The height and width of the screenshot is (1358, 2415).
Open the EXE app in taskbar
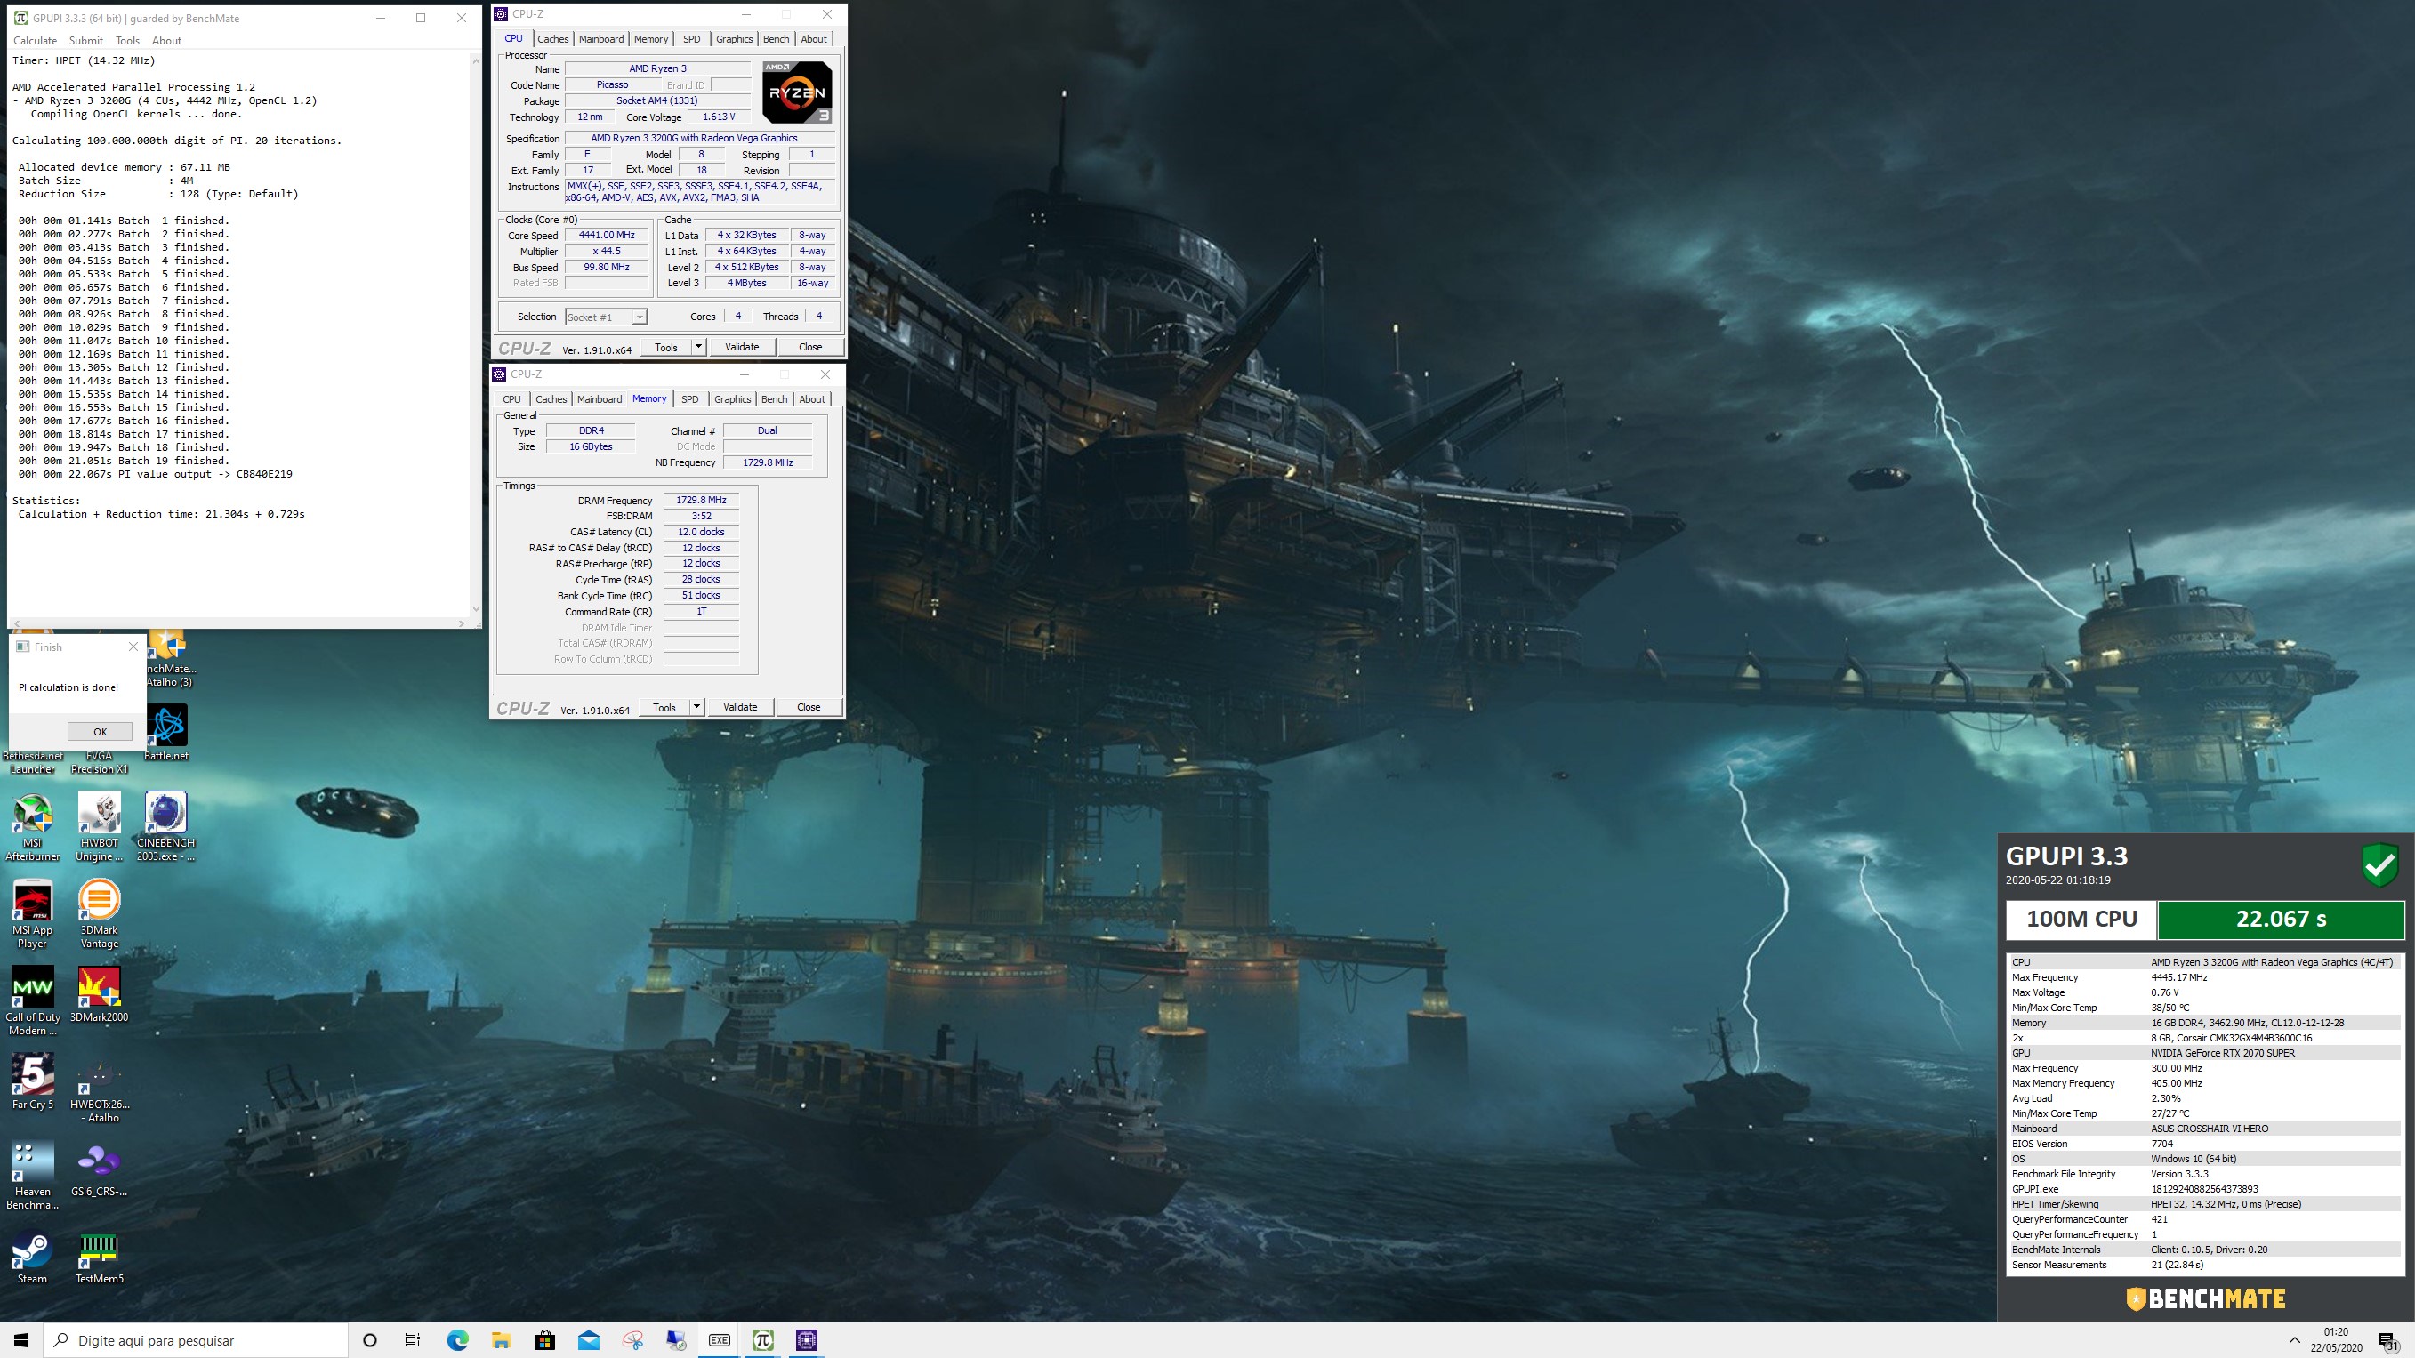click(719, 1340)
